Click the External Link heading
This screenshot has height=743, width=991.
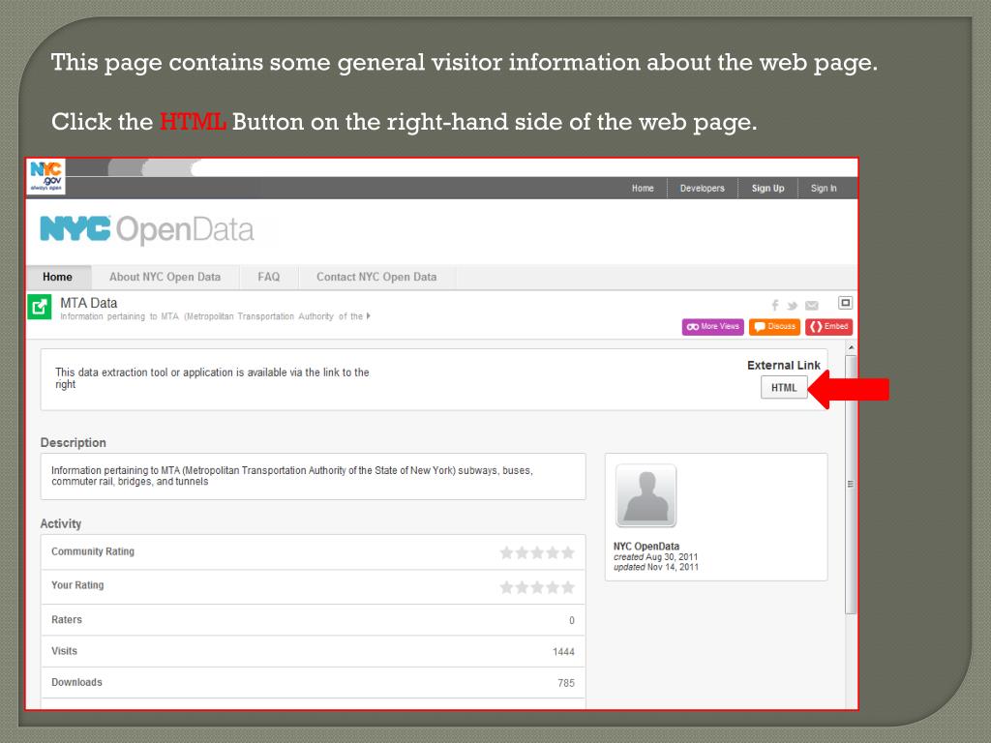[784, 365]
